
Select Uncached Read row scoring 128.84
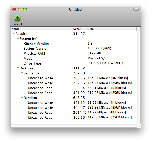[73, 88]
